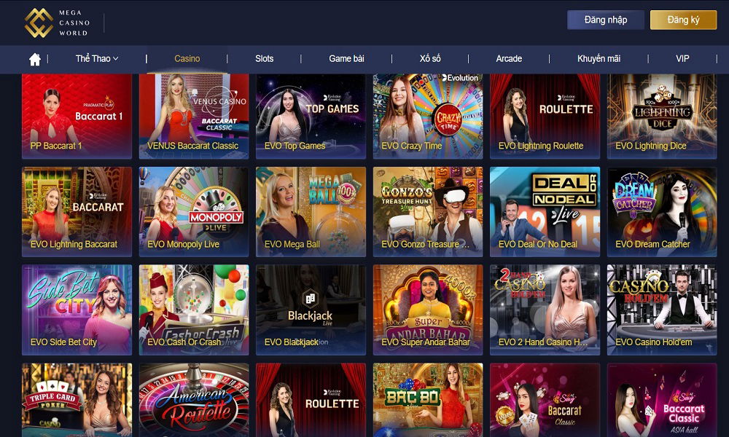Open EVO Crazy Time game tile
Image resolution: width=729 pixels, height=437 pixels.
coord(428,116)
